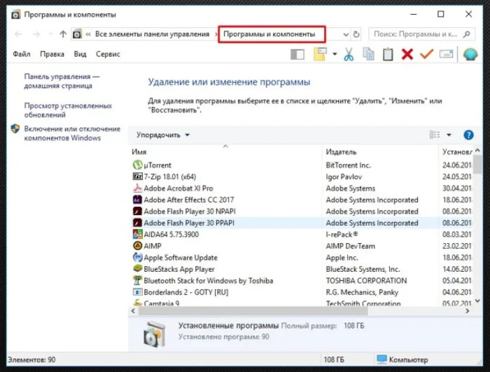Click the Программы и компоненты breadcrumb

click(269, 34)
